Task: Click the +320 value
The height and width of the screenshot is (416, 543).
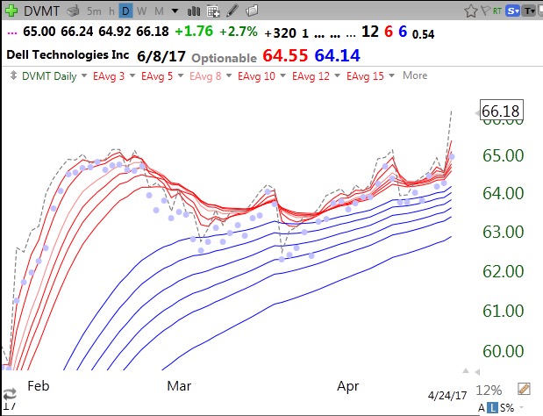Action: click(x=280, y=32)
